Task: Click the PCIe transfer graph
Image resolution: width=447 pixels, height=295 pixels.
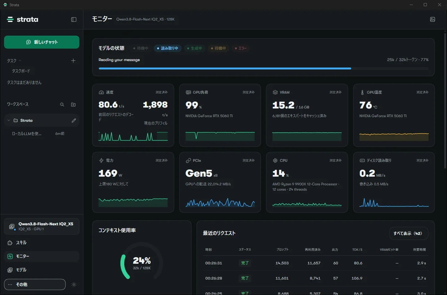Action: 220,202
